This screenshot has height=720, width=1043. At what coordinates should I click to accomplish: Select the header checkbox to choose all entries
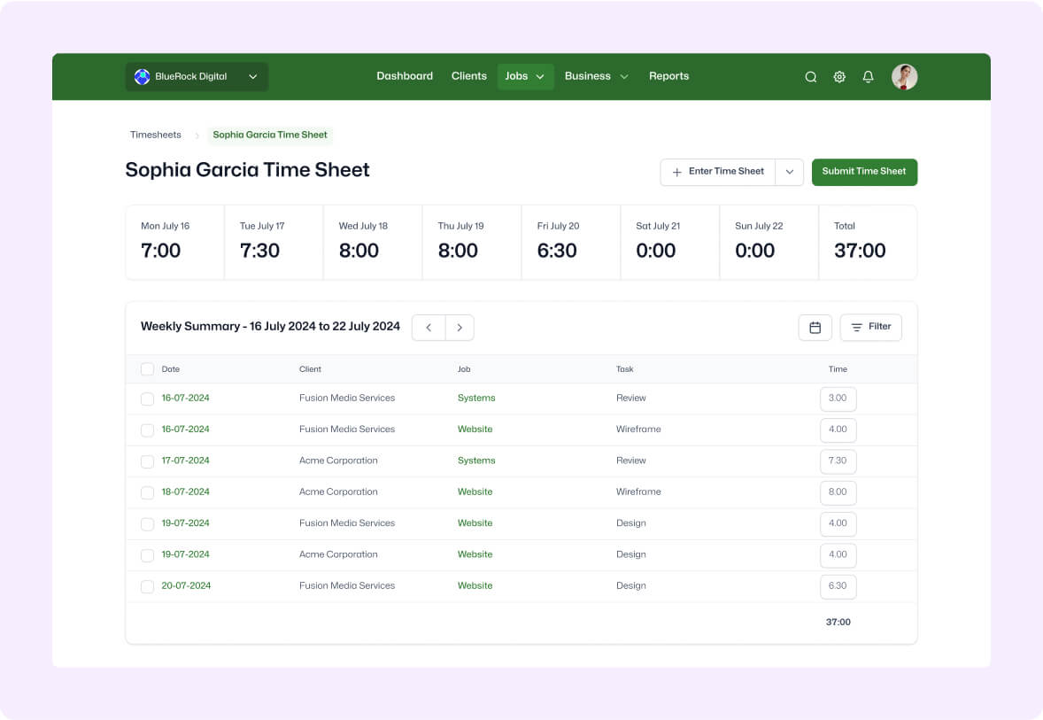pos(147,368)
